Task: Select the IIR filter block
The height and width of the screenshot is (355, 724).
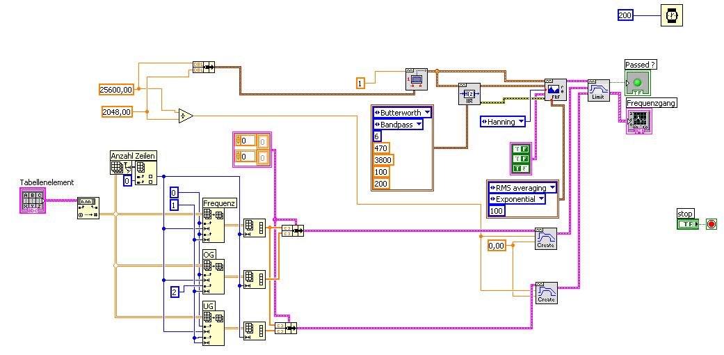Action: 469,94
